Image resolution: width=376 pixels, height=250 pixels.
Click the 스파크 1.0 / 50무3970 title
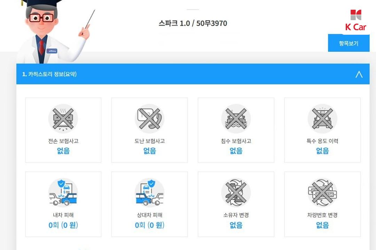pos(193,24)
